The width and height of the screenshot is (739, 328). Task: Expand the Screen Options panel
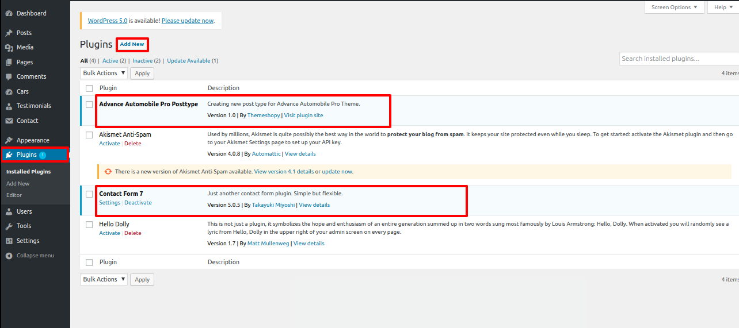click(x=674, y=7)
